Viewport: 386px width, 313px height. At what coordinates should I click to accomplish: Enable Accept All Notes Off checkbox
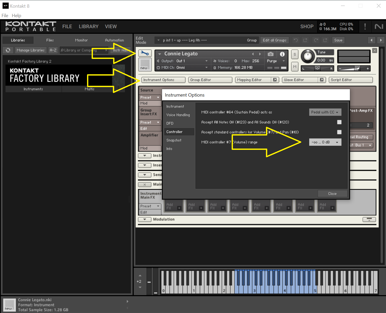click(x=339, y=122)
